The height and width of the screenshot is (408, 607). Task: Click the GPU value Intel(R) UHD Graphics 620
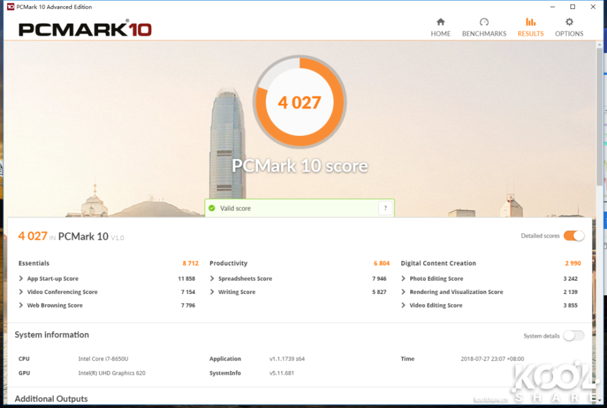112,373
